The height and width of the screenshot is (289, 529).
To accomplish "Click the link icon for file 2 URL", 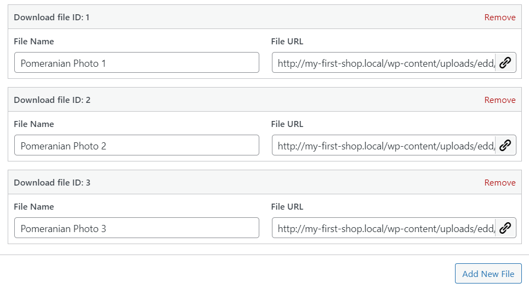I will click(x=505, y=145).
